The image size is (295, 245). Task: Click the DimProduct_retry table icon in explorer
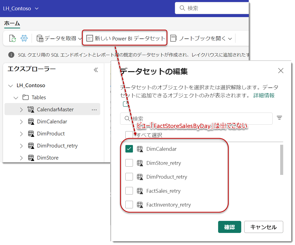click(31, 146)
